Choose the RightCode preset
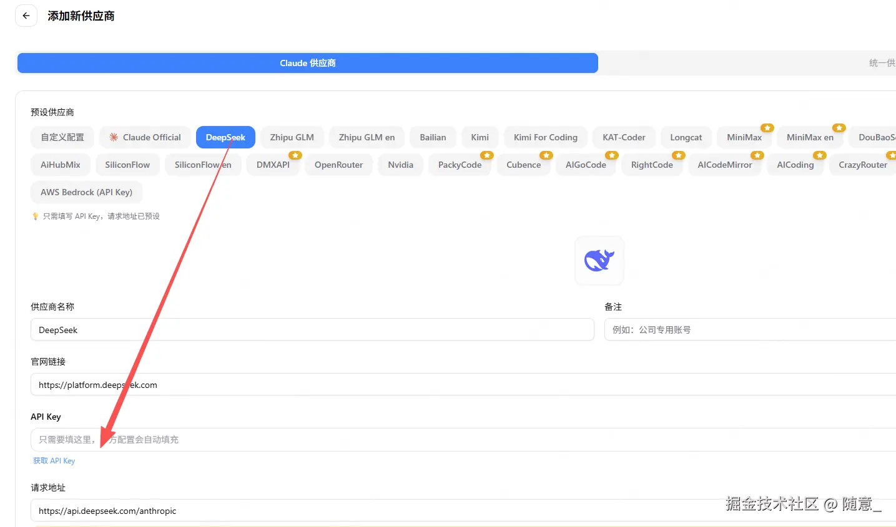Viewport: 896px width, 527px height. click(652, 165)
